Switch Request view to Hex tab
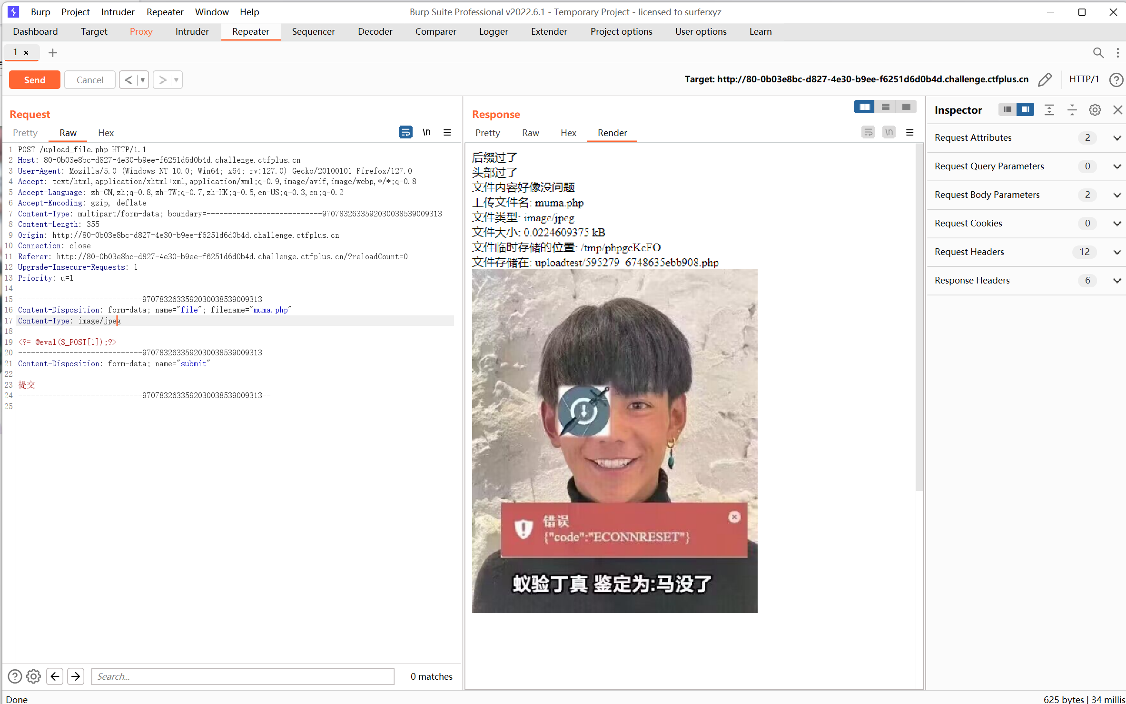Viewport: 1126px width, 704px height. click(x=106, y=133)
